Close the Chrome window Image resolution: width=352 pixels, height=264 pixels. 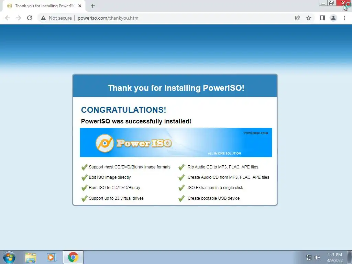pos(343,3)
